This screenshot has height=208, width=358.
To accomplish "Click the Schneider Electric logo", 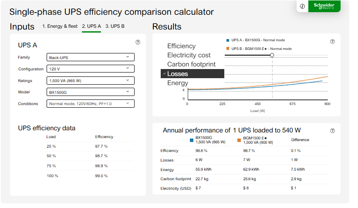I will tap(324, 6).
